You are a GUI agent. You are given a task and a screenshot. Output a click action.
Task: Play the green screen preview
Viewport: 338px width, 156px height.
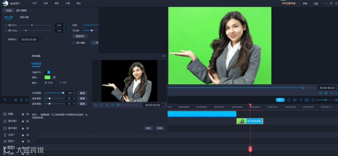click(96, 105)
